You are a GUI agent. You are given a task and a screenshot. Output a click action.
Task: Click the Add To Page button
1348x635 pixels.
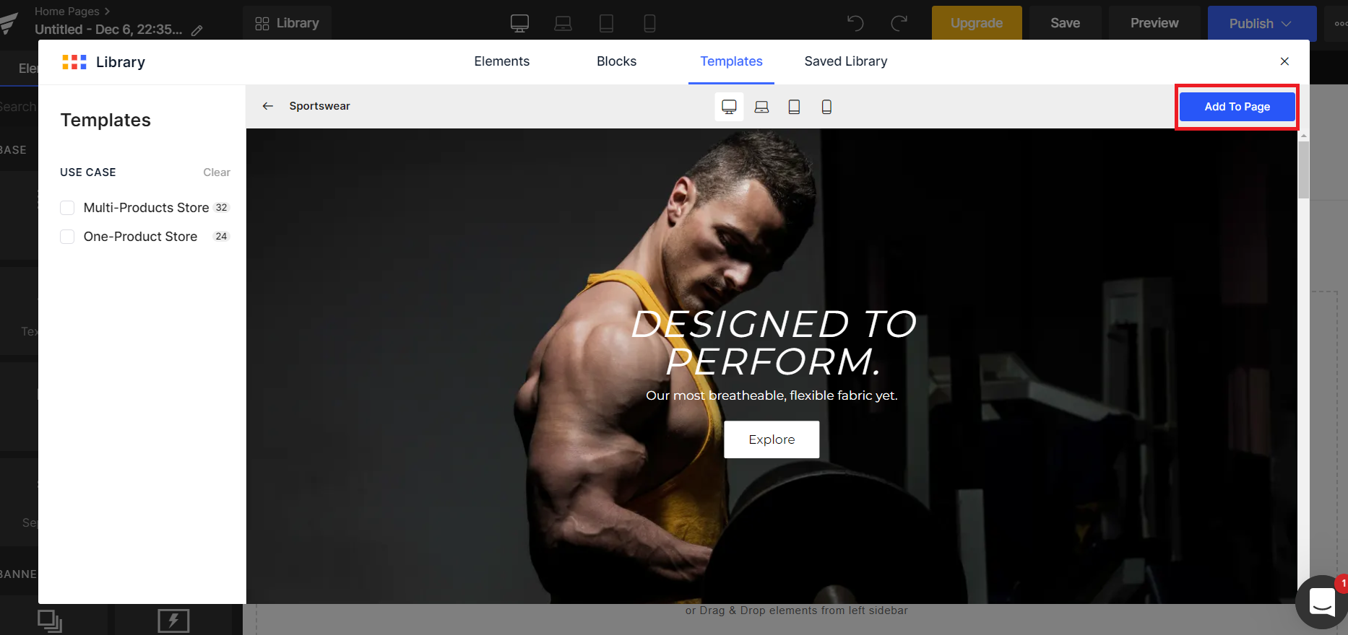1237,107
